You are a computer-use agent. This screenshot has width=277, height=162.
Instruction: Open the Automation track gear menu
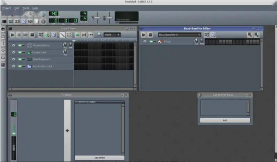pos(13,66)
